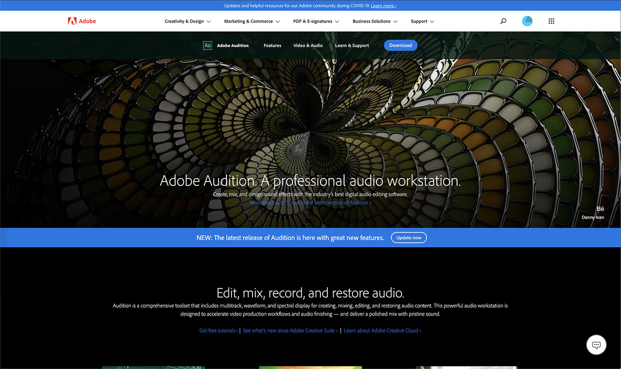Image resolution: width=621 pixels, height=369 pixels.
Task: Click Get free tutorials link
Action: point(217,331)
